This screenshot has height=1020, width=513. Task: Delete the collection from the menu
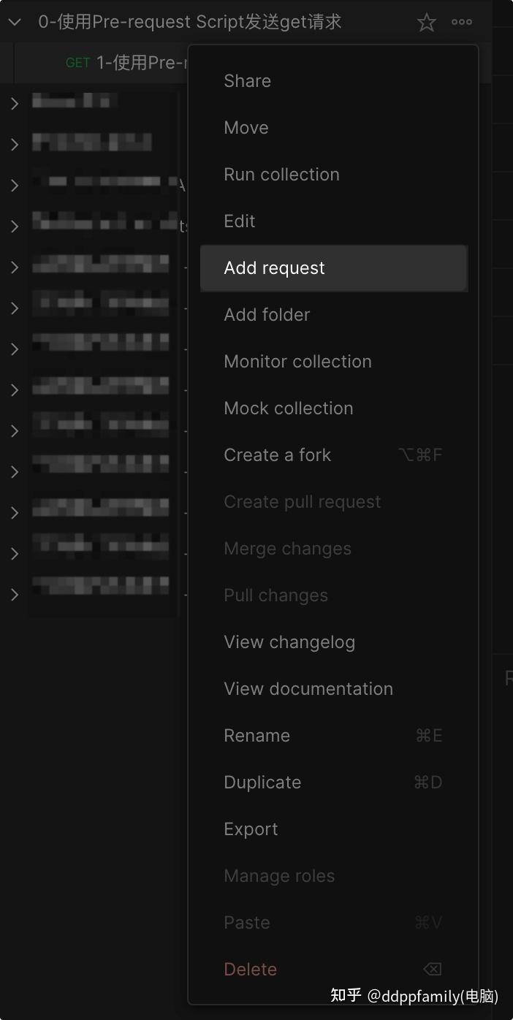(x=250, y=970)
